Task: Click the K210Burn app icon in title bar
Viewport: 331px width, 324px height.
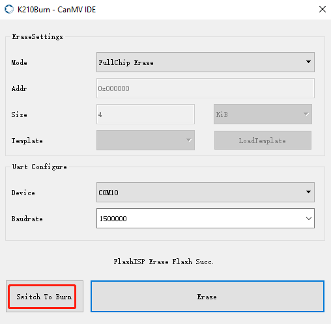Action: [x=9, y=9]
